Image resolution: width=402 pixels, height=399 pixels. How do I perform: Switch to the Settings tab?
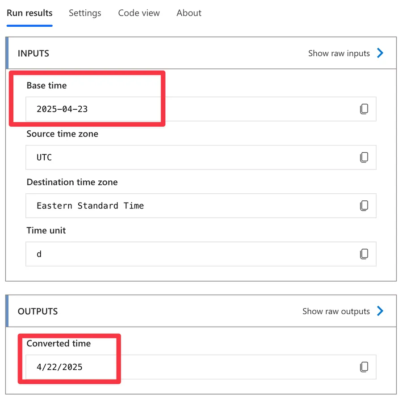85,13
